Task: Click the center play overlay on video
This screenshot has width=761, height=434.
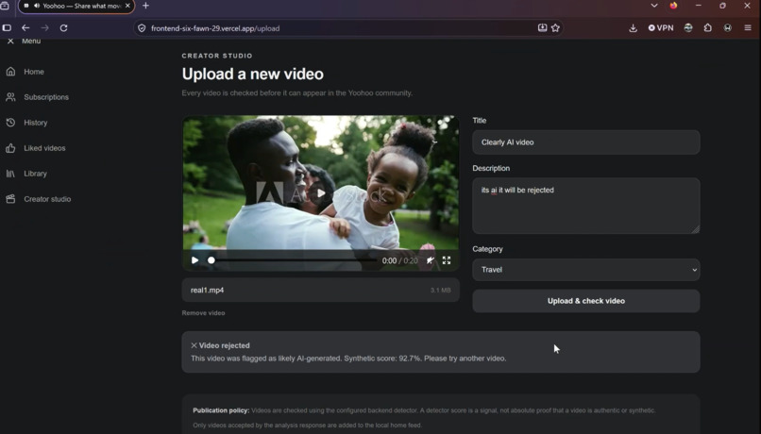Action: click(320, 193)
